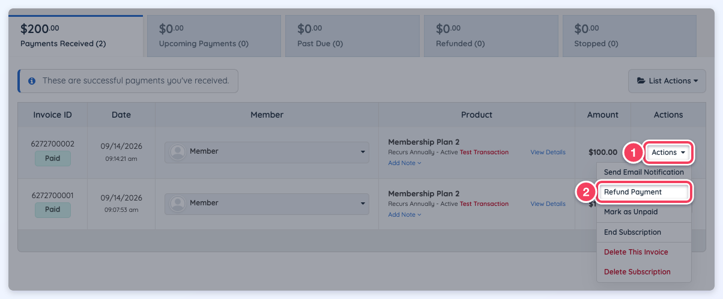
Task: Choose End Subscription
Action: [x=644, y=232]
